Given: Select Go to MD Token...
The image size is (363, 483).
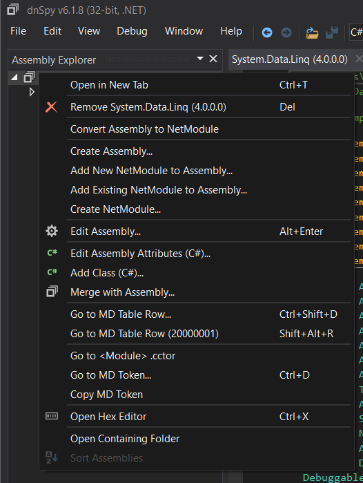Looking at the screenshot, I should [195, 375].
